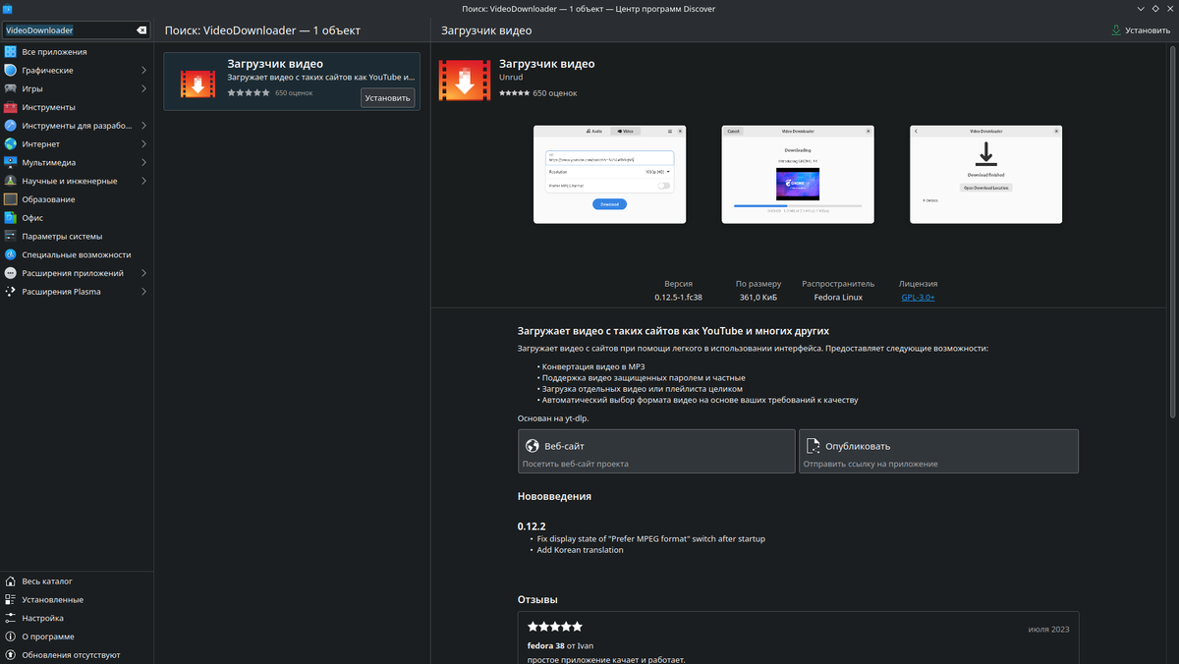The width and height of the screenshot is (1179, 664).
Task: Click the Графические category icon
Action: pos(11,71)
